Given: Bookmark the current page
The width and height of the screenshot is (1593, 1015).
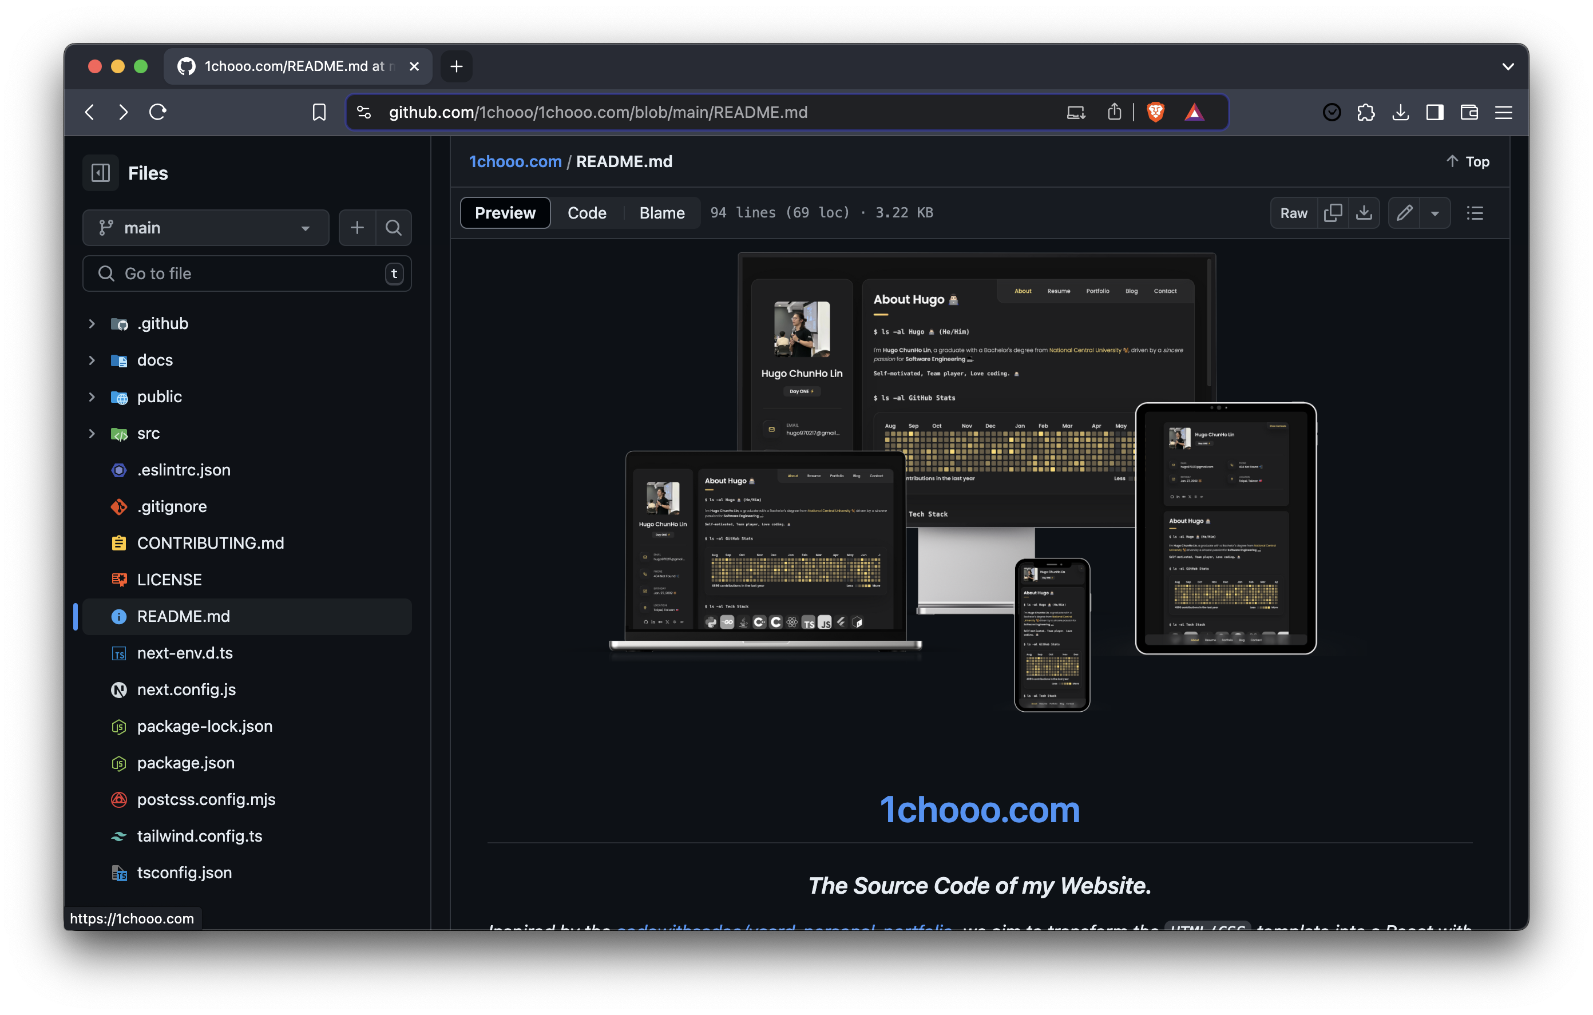Looking at the screenshot, I should coord(319,112).
